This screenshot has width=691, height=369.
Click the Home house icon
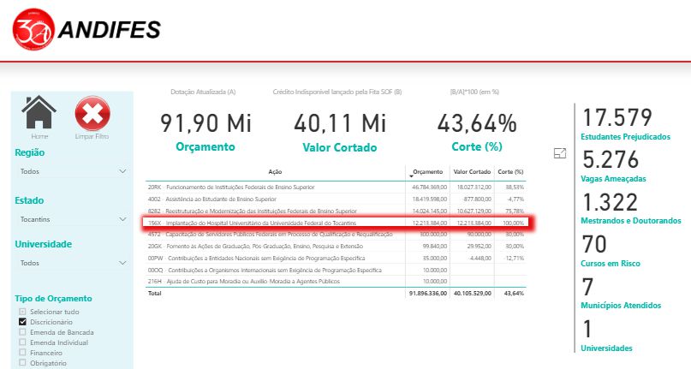coord(39,115)
